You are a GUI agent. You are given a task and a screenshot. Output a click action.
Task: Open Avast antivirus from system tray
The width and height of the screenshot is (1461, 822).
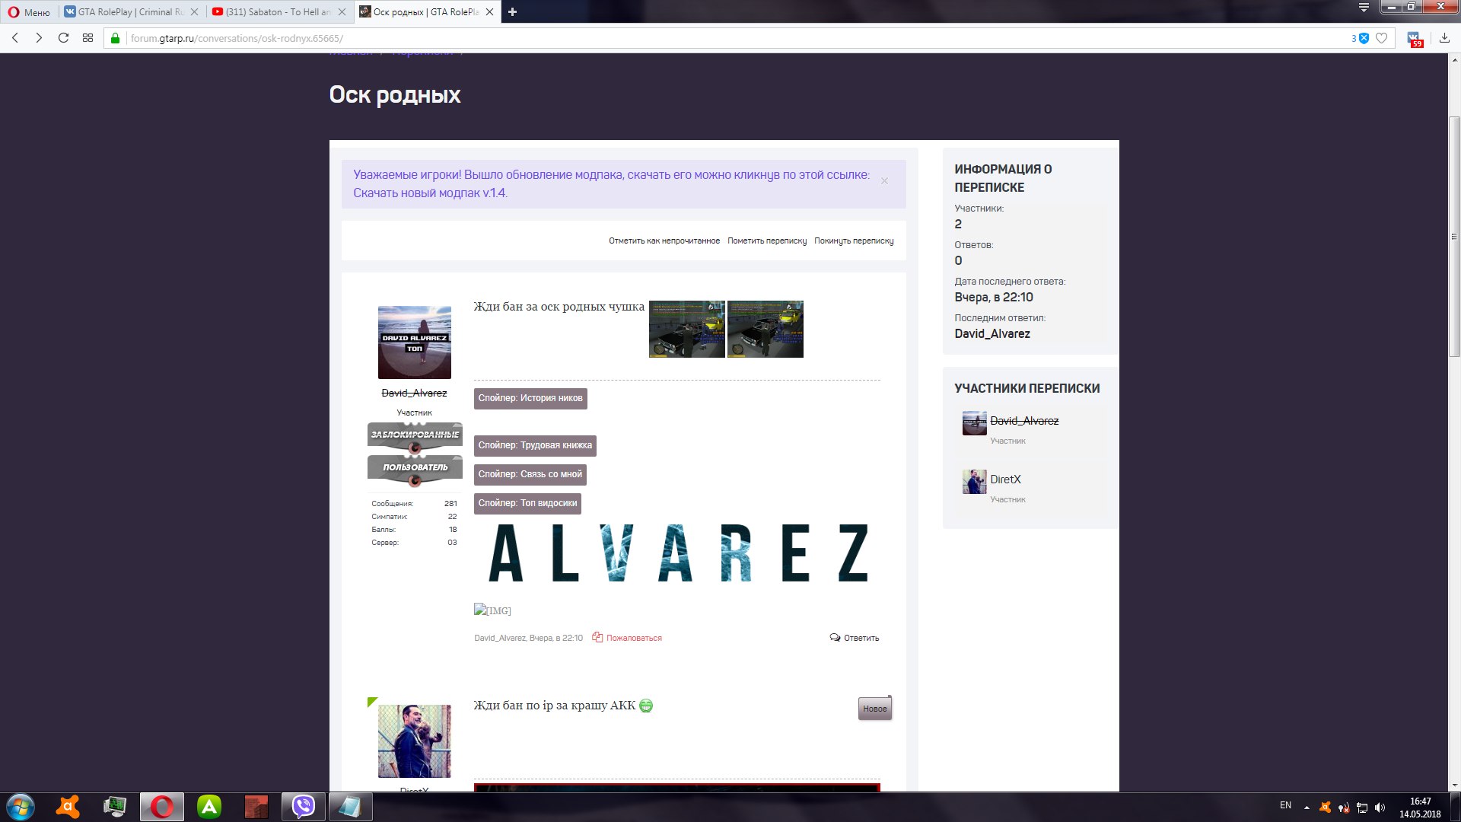pyautogui.click(x=1326, y=807)
